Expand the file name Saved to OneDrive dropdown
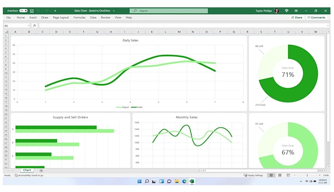Viewport: 334px width, 192px height. (114, 11)
